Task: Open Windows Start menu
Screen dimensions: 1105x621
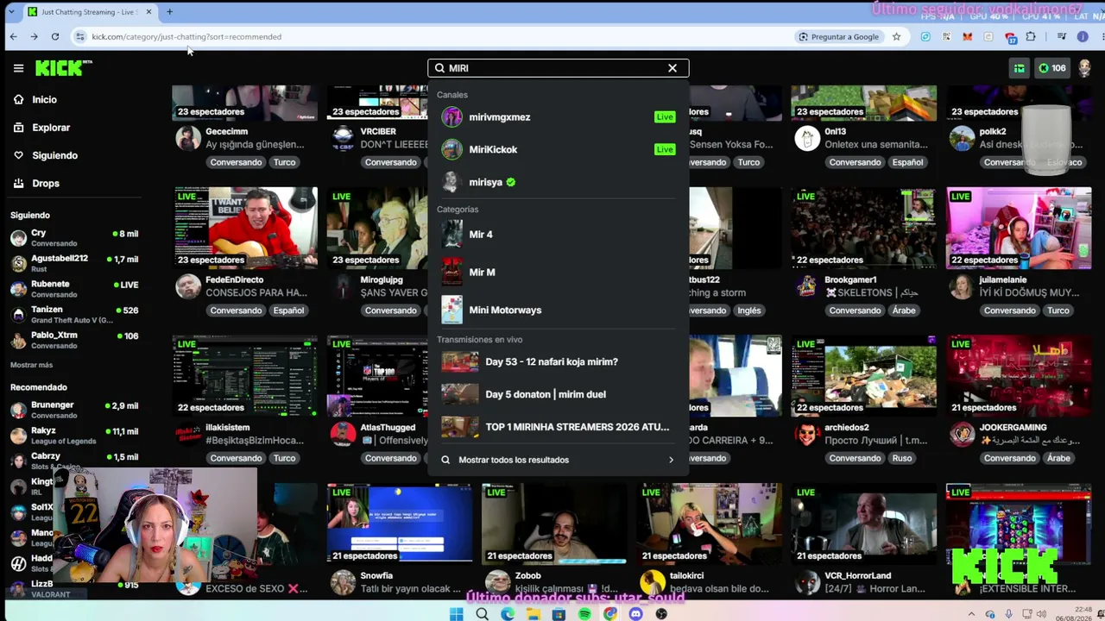Action: 457,614
